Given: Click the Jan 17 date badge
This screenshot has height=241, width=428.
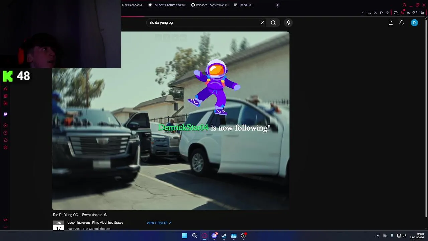Looking at the screenshot, I should pos(58,225).
